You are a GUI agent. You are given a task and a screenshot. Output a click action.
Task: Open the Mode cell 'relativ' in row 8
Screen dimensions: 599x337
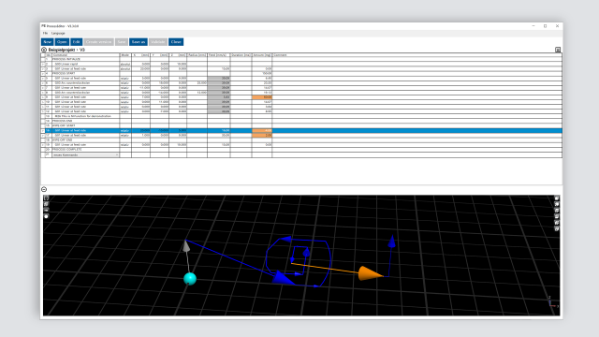(125, 93)
